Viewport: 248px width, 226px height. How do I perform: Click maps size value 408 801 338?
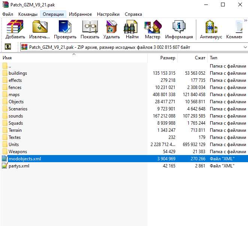pyautogui.click(x=164, y=95)
